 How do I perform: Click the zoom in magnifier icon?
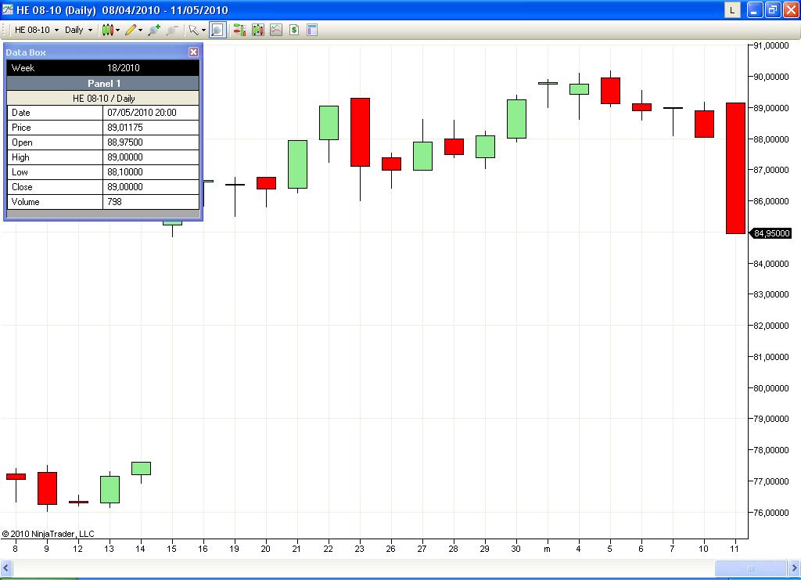(x=154, y=31)
